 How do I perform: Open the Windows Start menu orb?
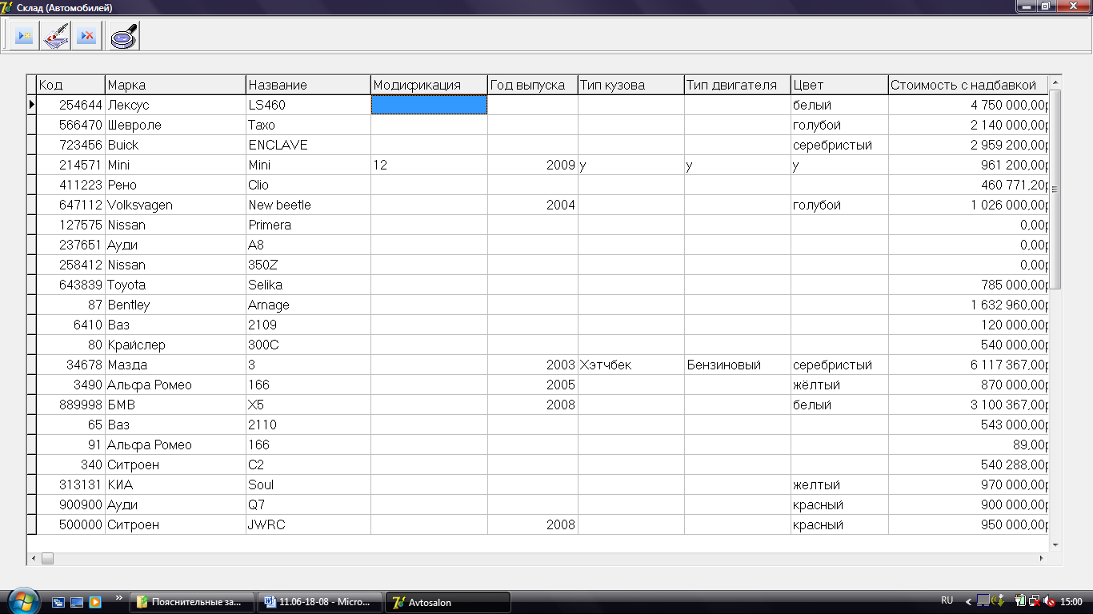point(22,601)
